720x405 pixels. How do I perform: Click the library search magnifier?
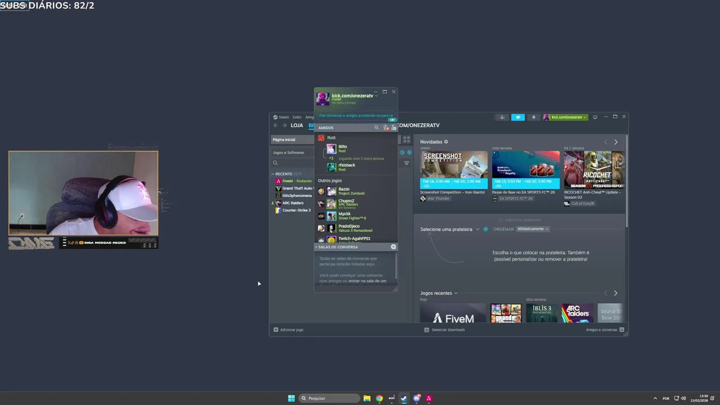(275, 163)
